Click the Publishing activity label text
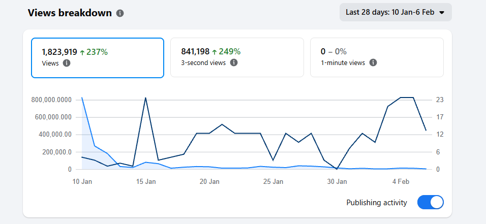 376,203
